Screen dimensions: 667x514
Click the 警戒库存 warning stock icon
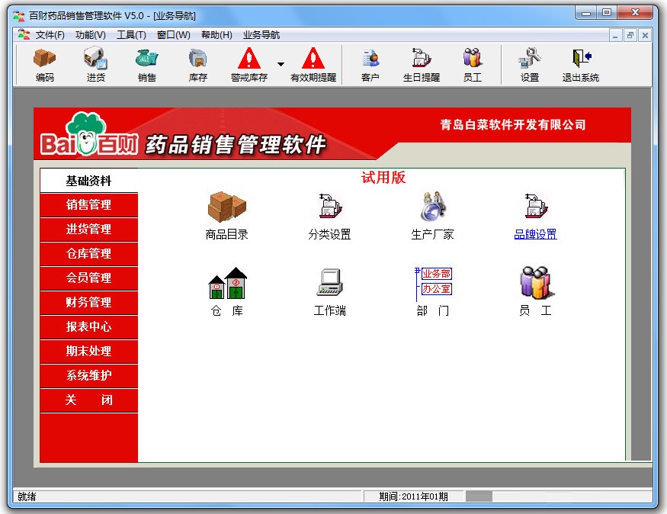tap(249, 65)
